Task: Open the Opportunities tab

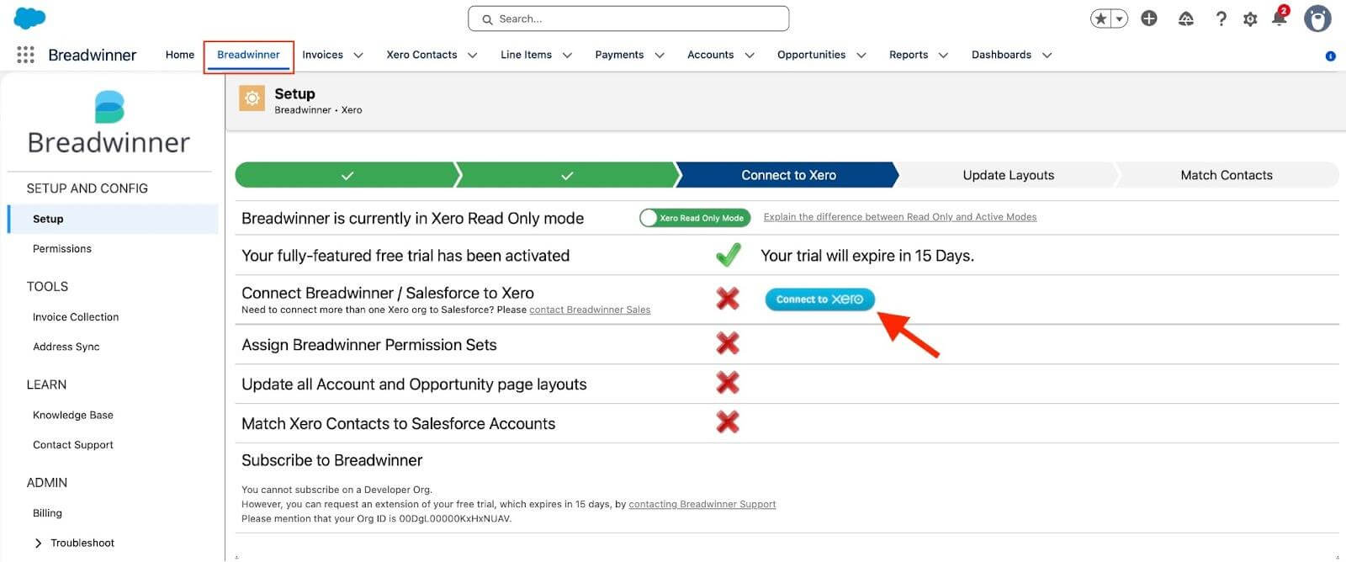Action: [x=812, y=55]
